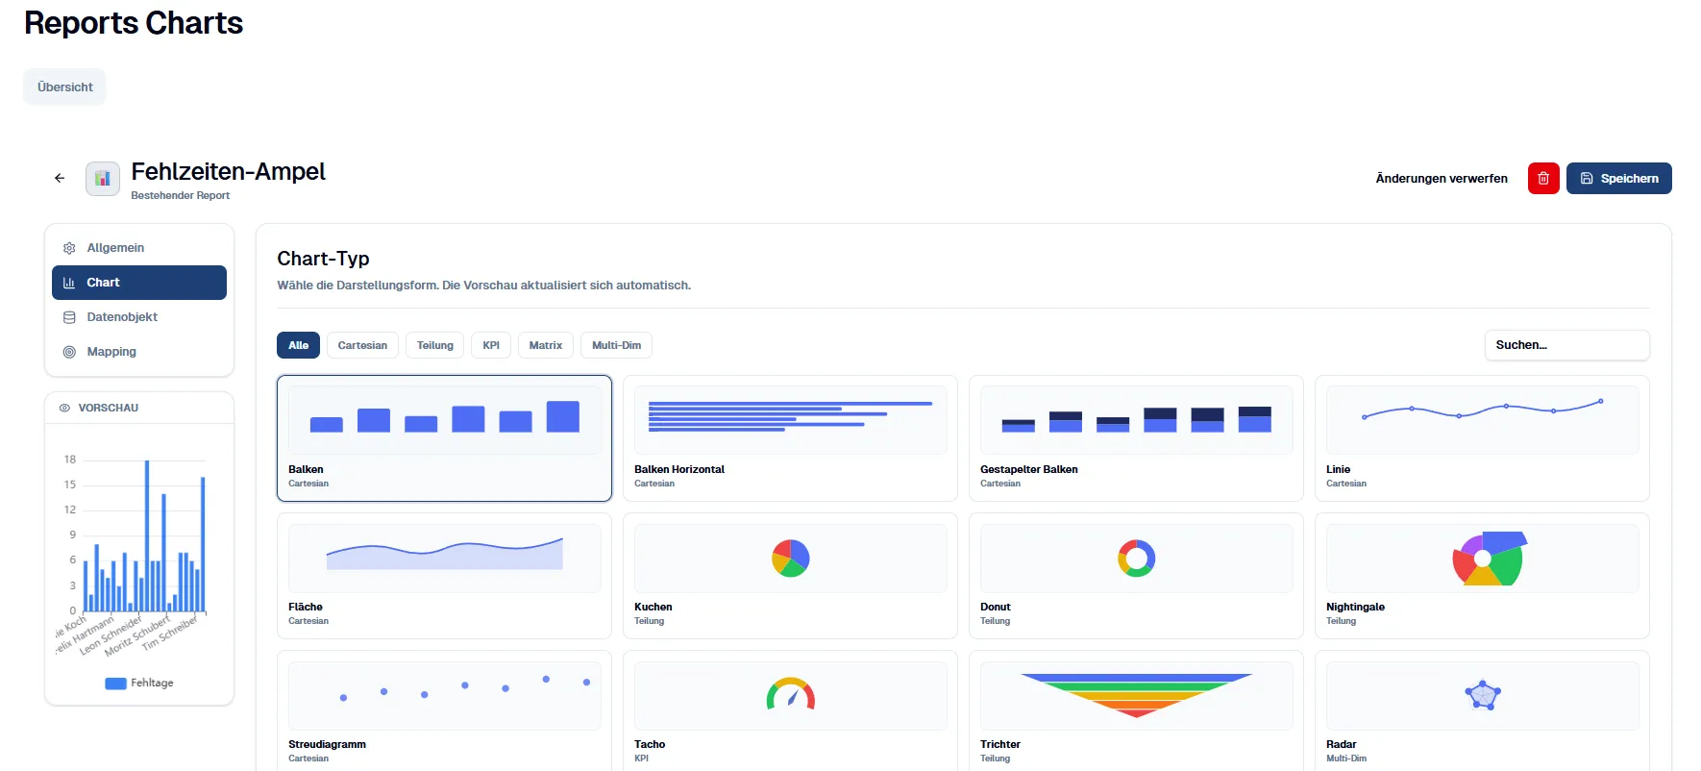Filter chart types by Teilung
This screenshot has width=1701, height=771.
click(434, 345)
